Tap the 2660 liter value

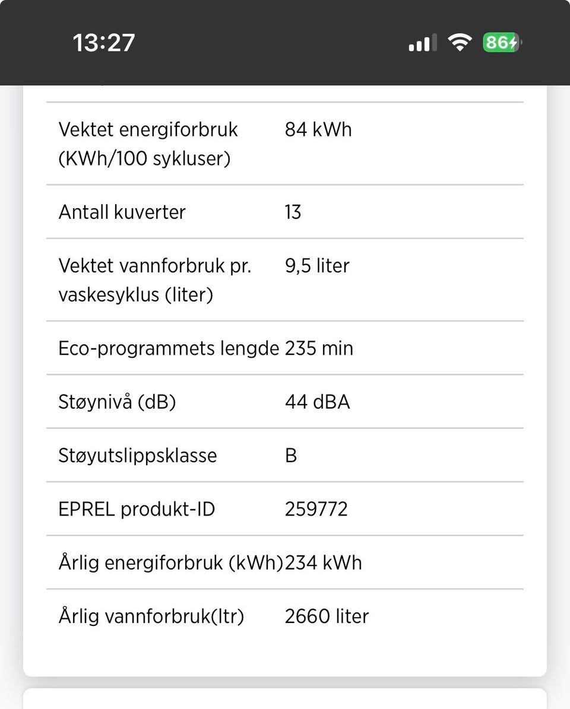pos(327,616)
